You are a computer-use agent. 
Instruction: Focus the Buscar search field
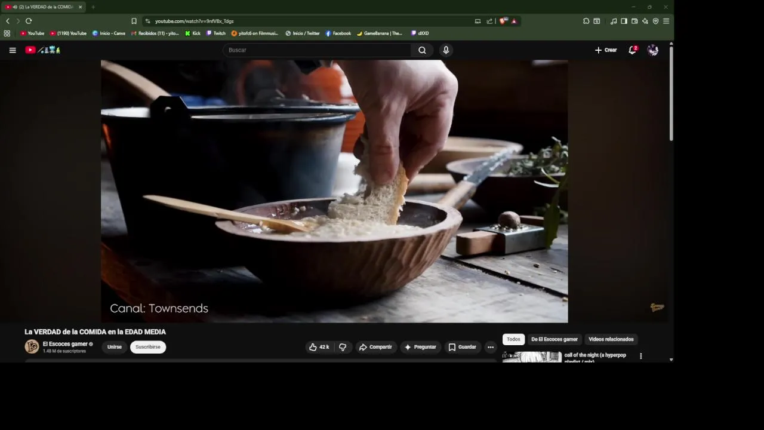coord(318,50)
